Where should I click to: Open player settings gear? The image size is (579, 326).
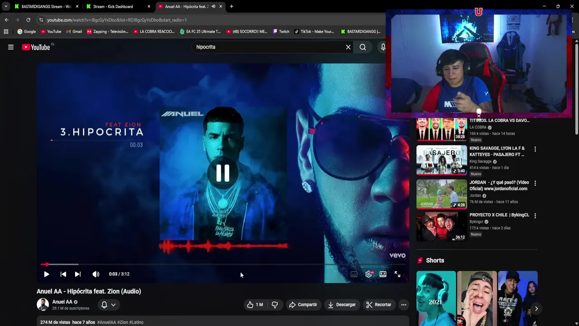coord(369,274)
